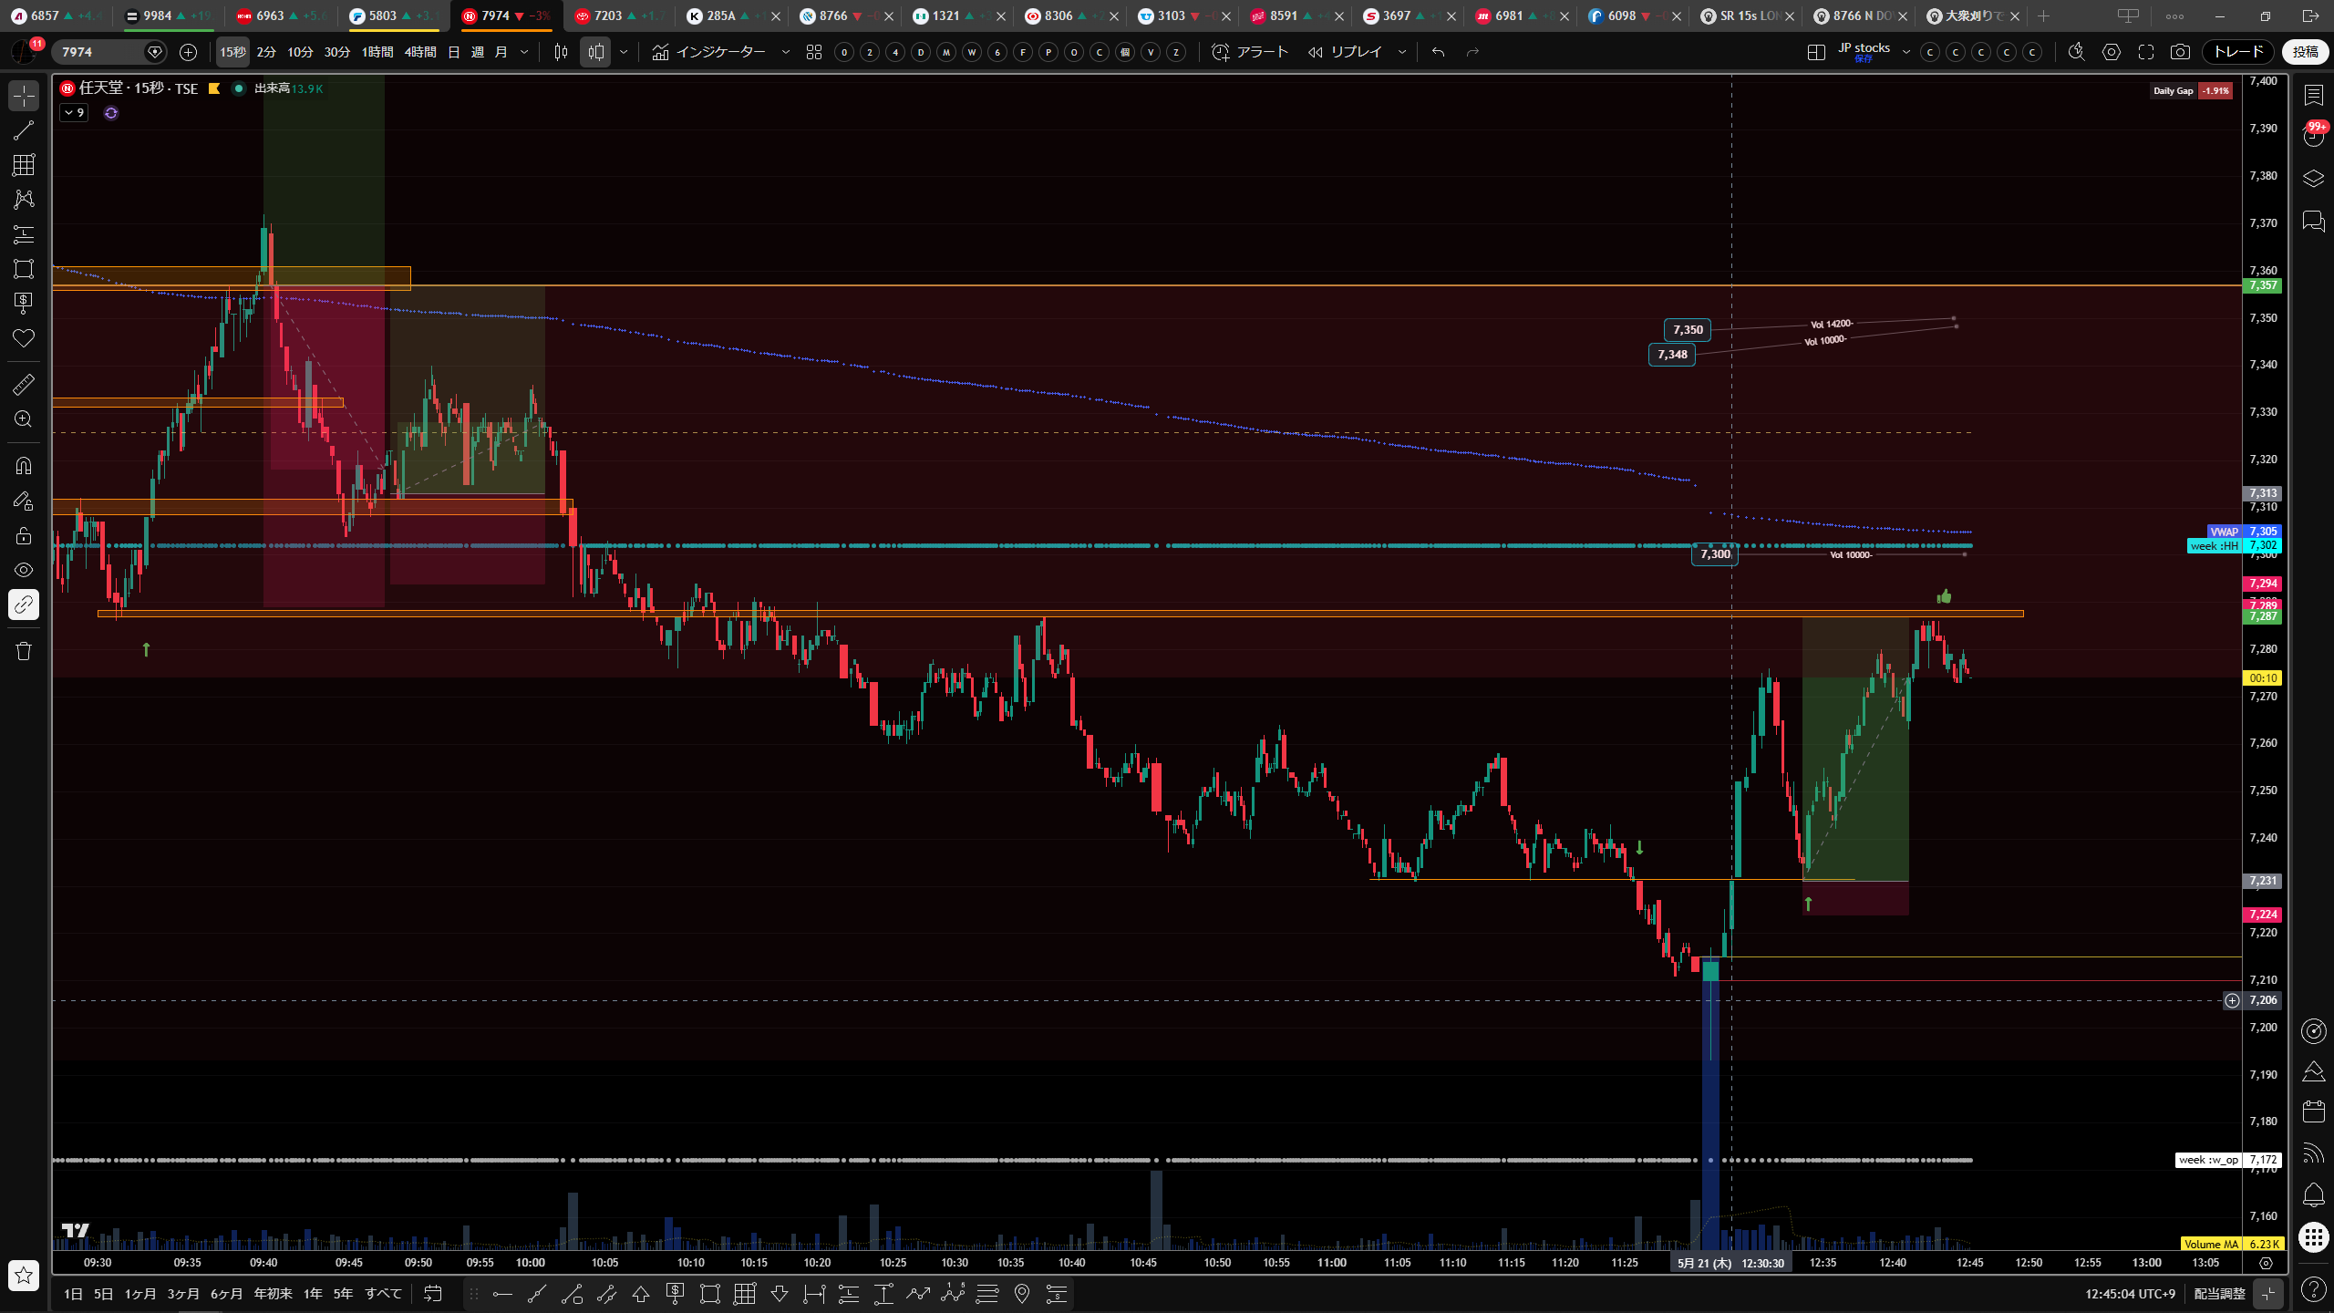Select the crosshair cursor tool
This screenshot has height=1313, width=2334.
(24, 95)
